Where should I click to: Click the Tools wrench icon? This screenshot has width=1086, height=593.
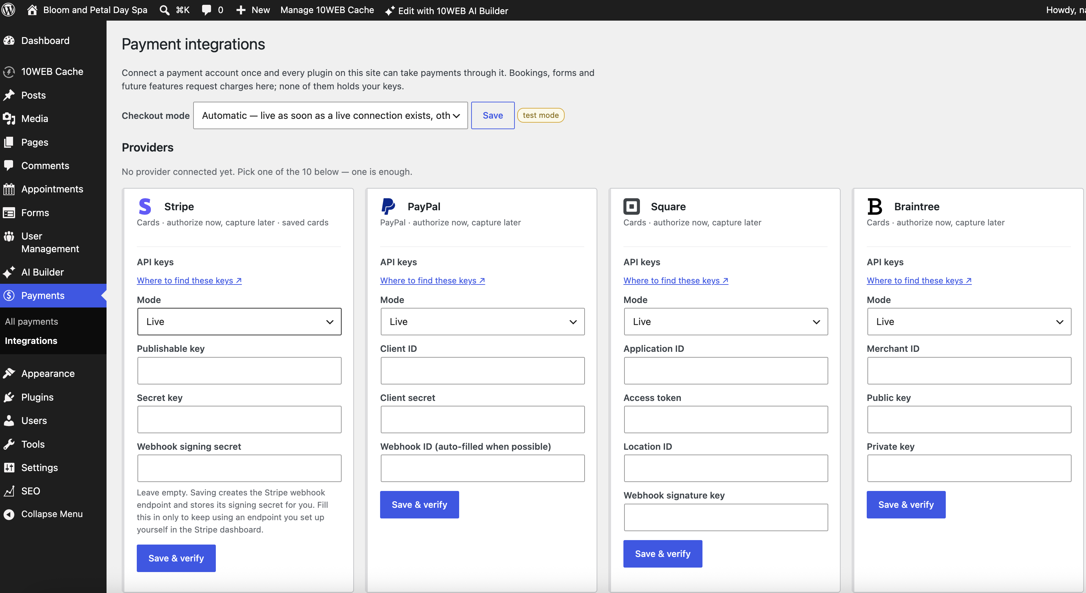(x=9, y=444)
